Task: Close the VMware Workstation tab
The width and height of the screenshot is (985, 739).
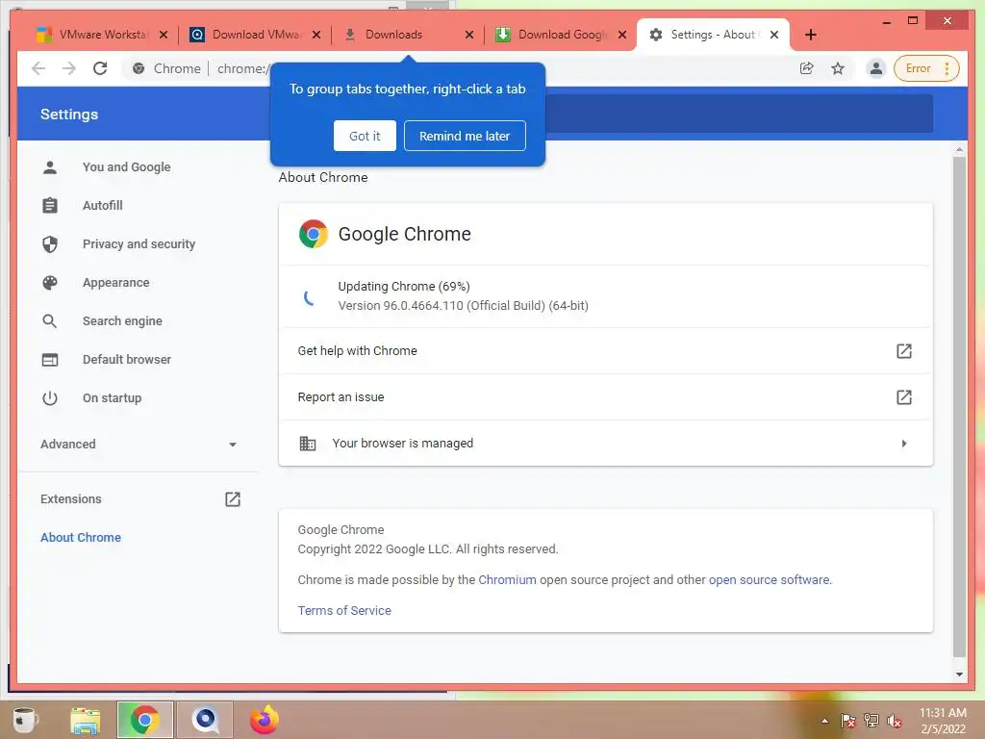Action: [164, 35]
